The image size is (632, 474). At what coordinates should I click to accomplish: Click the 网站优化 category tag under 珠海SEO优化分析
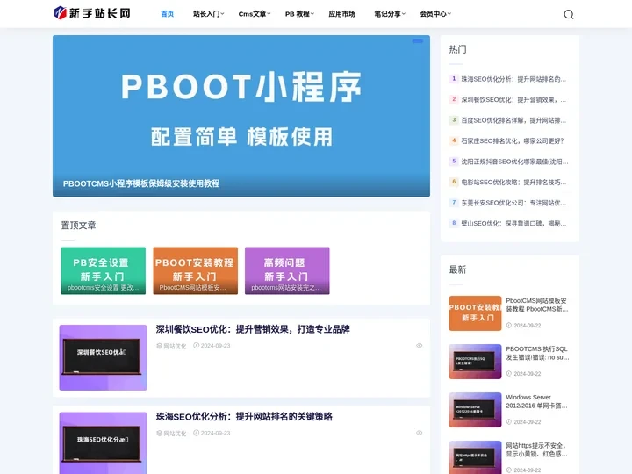(172, 434)
